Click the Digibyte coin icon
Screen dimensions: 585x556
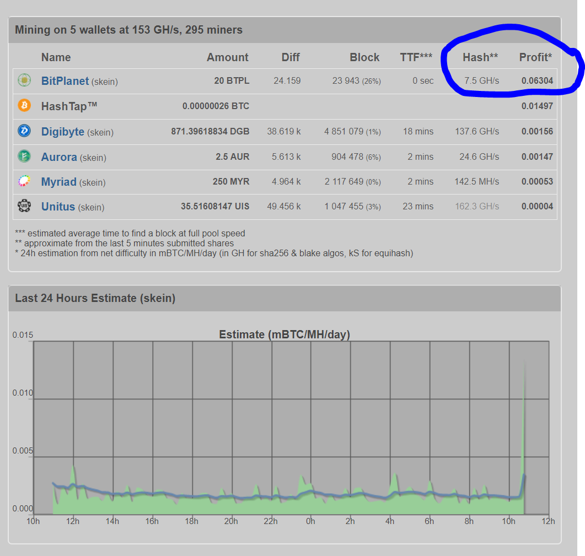click(25, 131)
